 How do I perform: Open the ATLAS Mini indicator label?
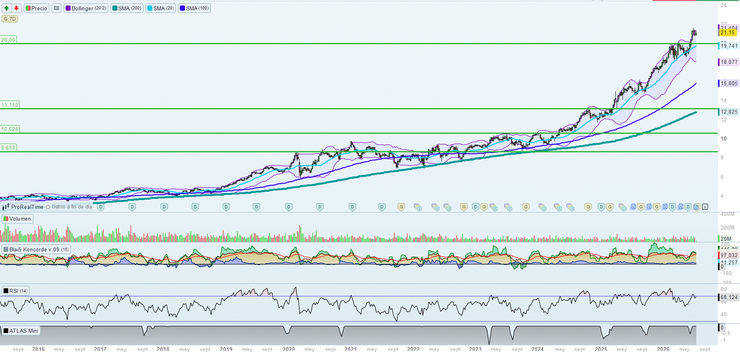click(21, 331)
